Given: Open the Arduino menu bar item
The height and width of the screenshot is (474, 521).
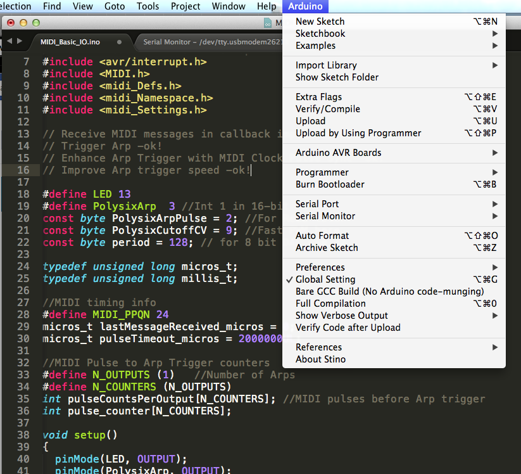Looking at the screenshot, I should point(305,6).
